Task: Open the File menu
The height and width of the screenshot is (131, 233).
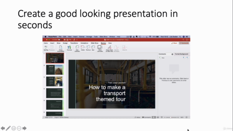Action: (x=60, y=36)
